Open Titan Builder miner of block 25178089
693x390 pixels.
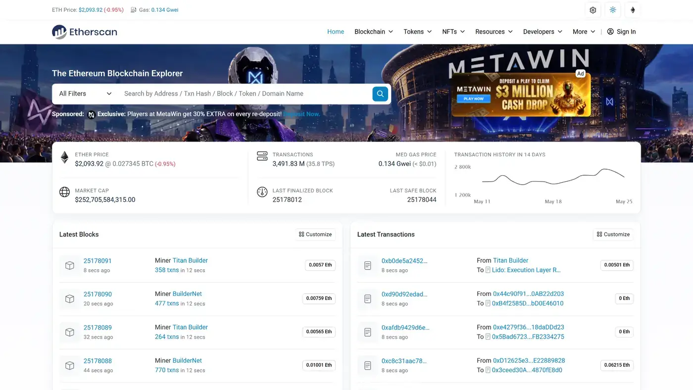(190, 327)
